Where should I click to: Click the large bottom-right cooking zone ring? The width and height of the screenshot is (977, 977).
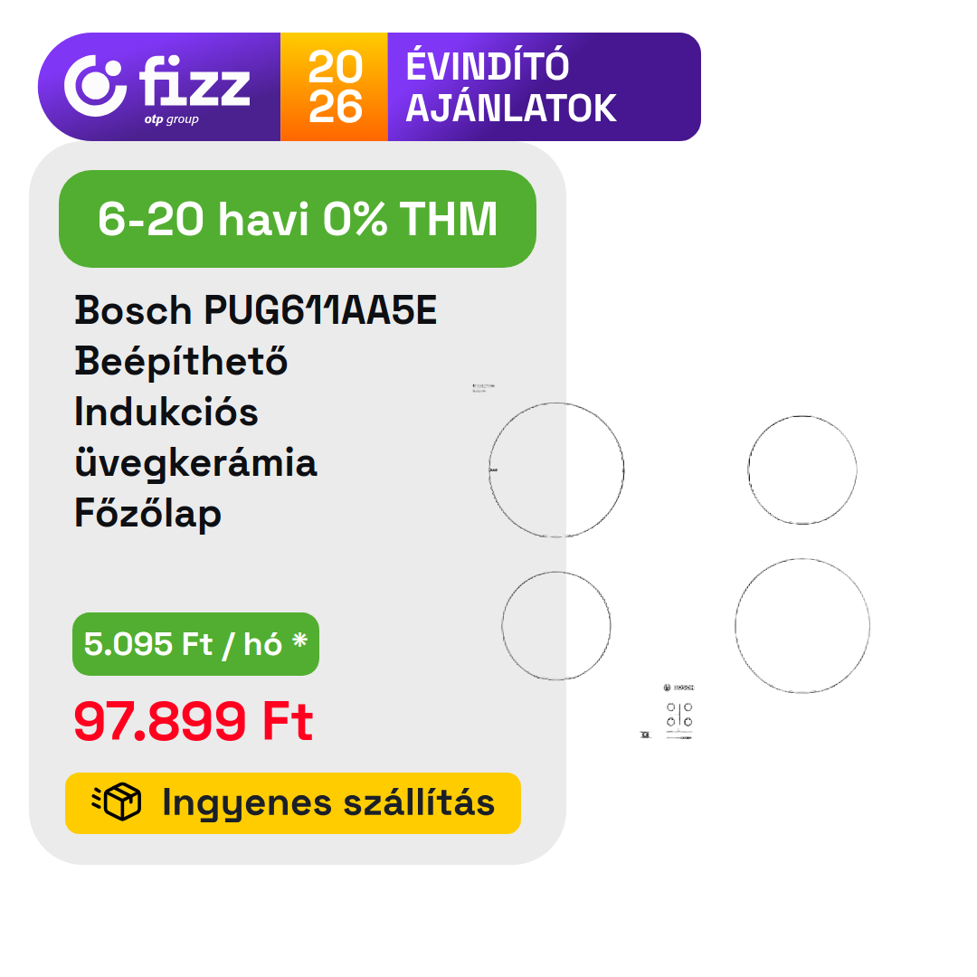pos(802,625)
